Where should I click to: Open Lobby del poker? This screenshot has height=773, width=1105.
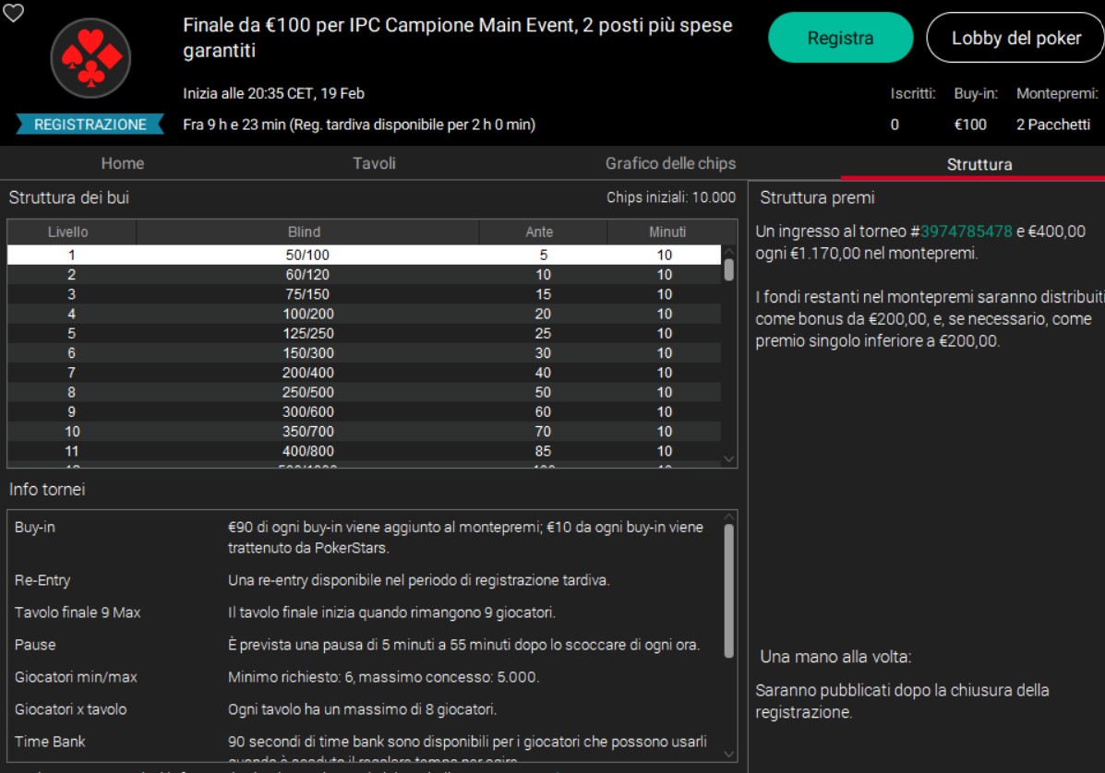click(x=1015, y=38)
